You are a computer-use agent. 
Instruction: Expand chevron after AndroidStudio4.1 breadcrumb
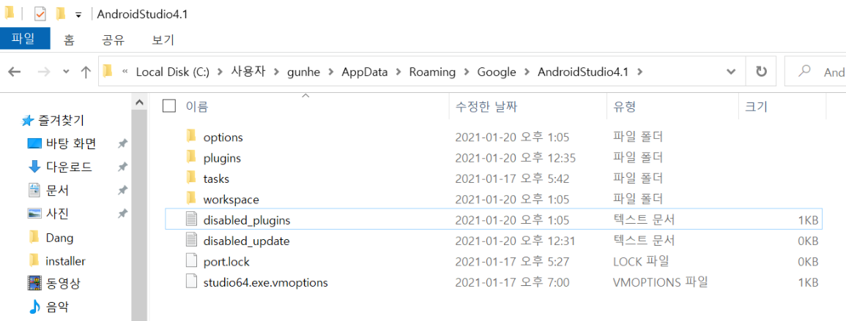click(x=640, y=72)
